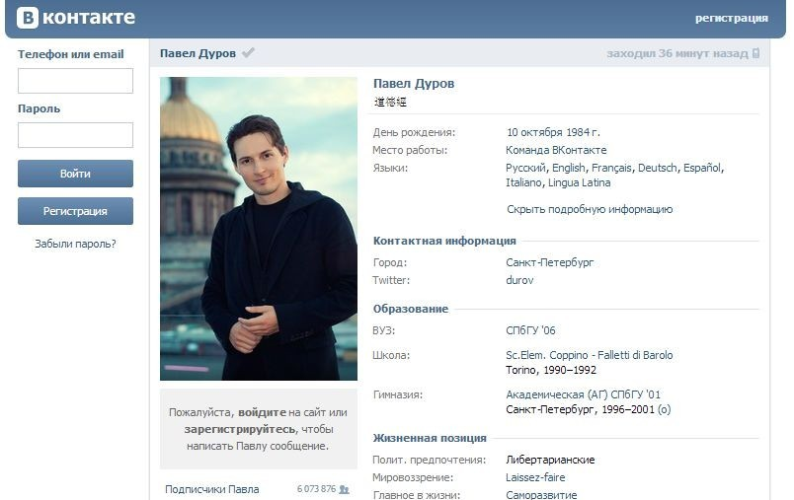Click into the "Пароль" password field
The width and height of the screenshot is (794, 500).
point(75,135)
